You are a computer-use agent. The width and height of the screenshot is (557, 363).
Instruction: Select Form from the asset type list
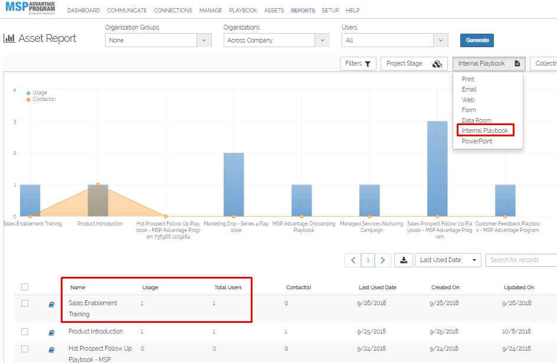coord(468,110)
